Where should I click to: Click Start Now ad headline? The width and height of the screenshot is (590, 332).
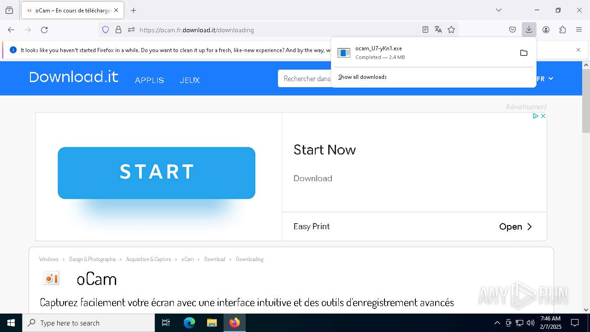pyautogui.click(x=324, y=150)
